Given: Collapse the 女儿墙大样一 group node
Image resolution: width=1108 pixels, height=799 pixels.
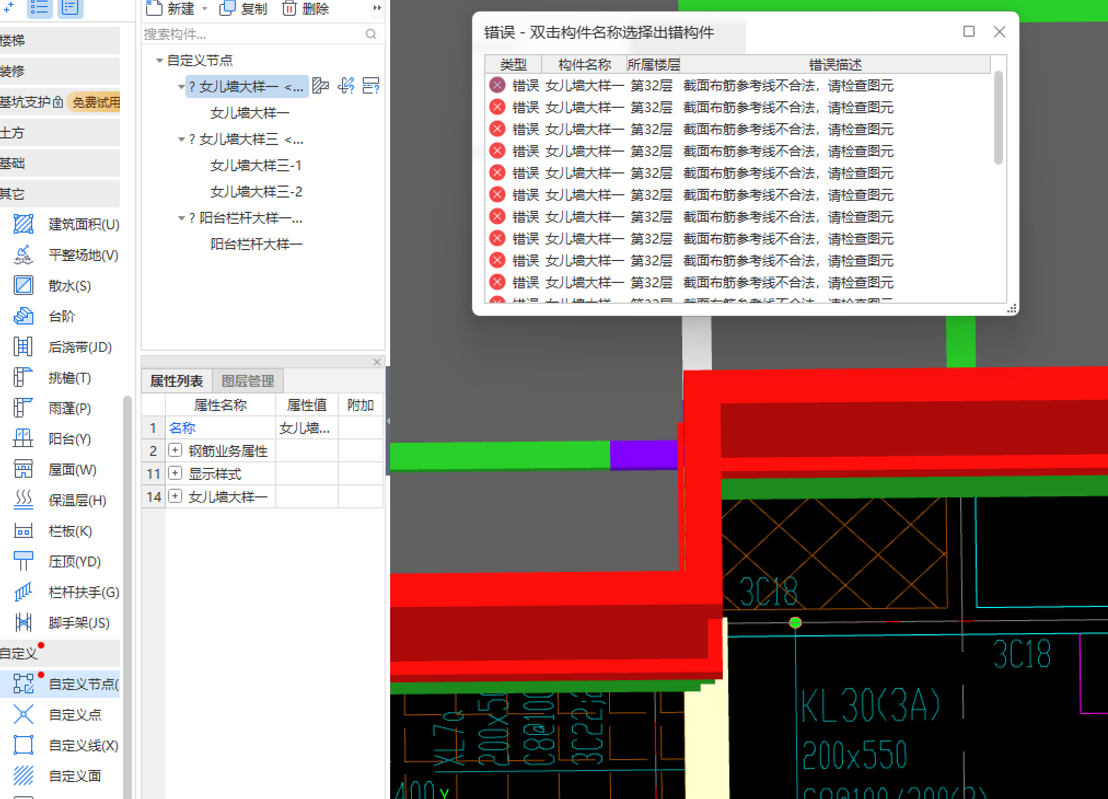Looking at the screenshot, I should pyautogui.click(x=181, y=86).
